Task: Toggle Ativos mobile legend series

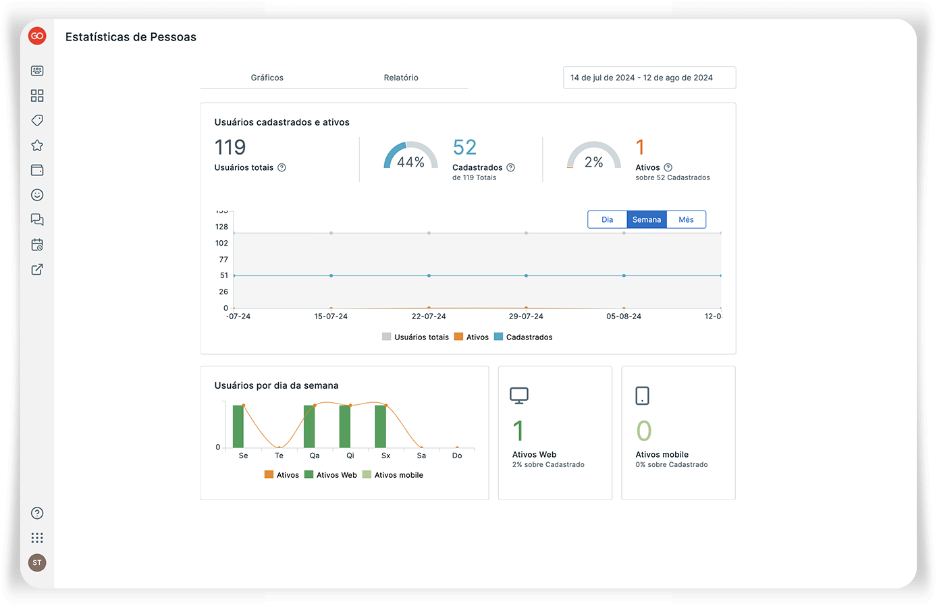Action: tap(393, 475)
